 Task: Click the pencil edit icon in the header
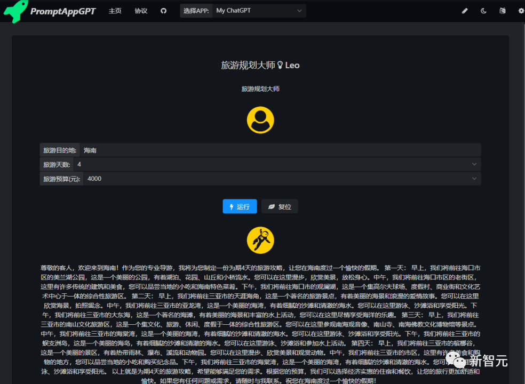coord(464,10)
